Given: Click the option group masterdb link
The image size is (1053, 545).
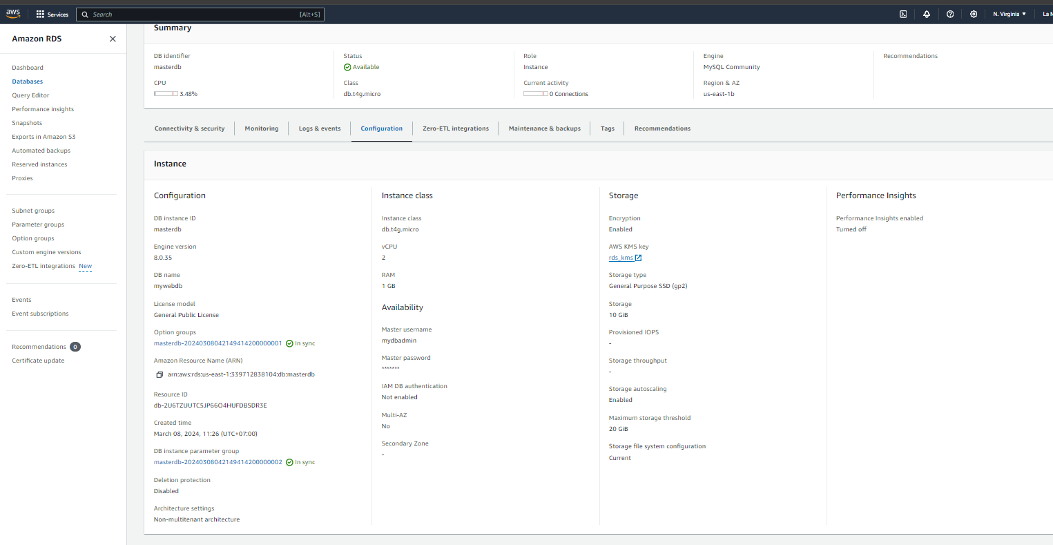Looking at the screenshot, I should (218, 343).
